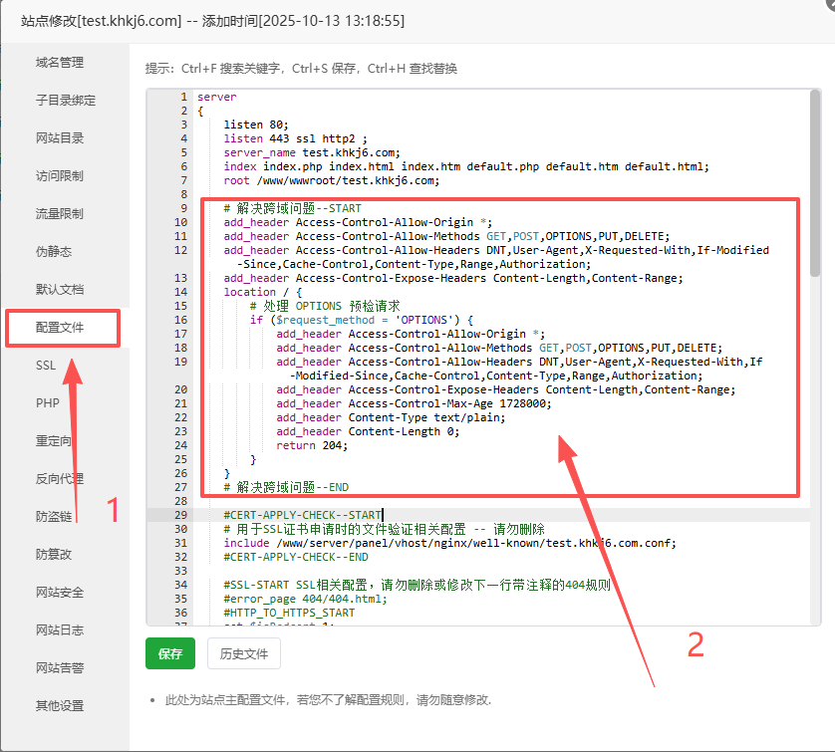Screen dimensions: 835x752
Task: Open the 重定向 settings
Action: tap(54, 441)
